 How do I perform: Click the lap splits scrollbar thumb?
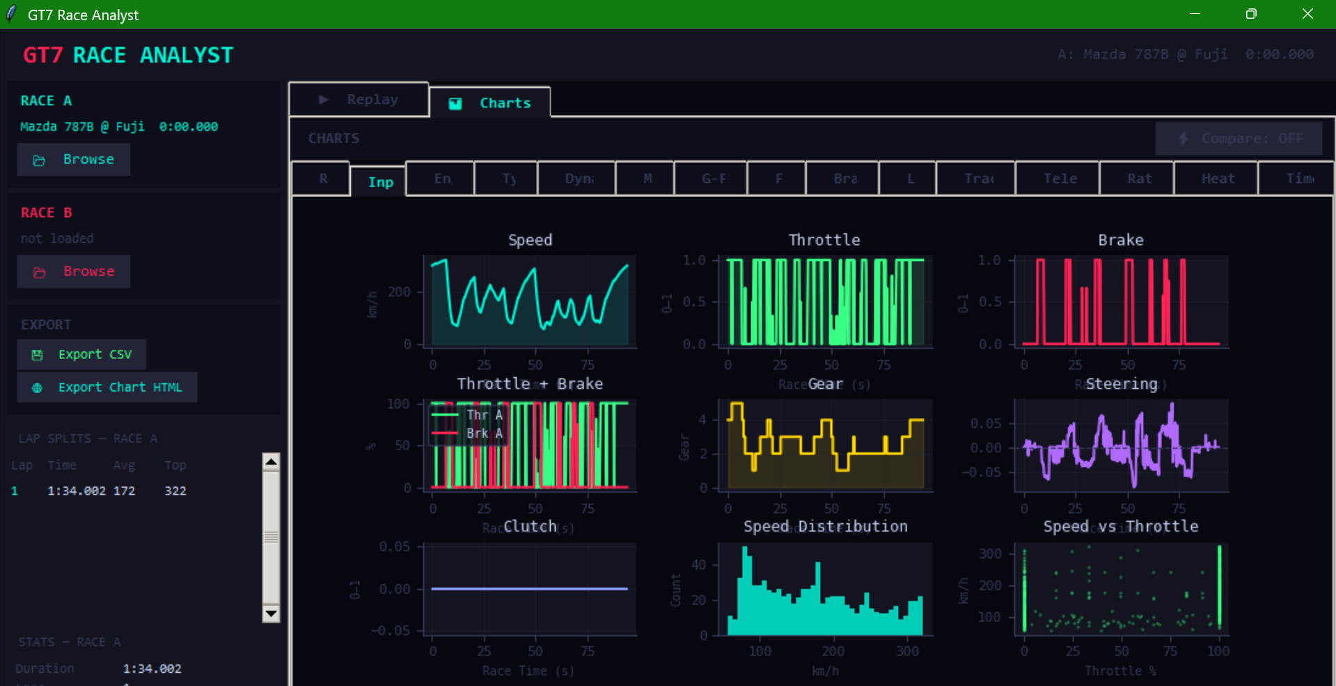point(271,537)
